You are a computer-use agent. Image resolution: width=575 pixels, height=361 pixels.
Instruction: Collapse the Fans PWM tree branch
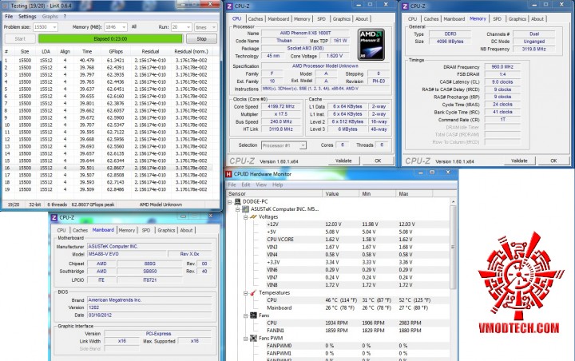pyautogui.click(x=246, y=339)
